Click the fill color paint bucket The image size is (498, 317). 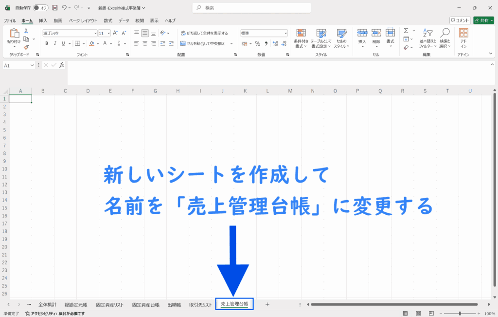tap(91, 43)
